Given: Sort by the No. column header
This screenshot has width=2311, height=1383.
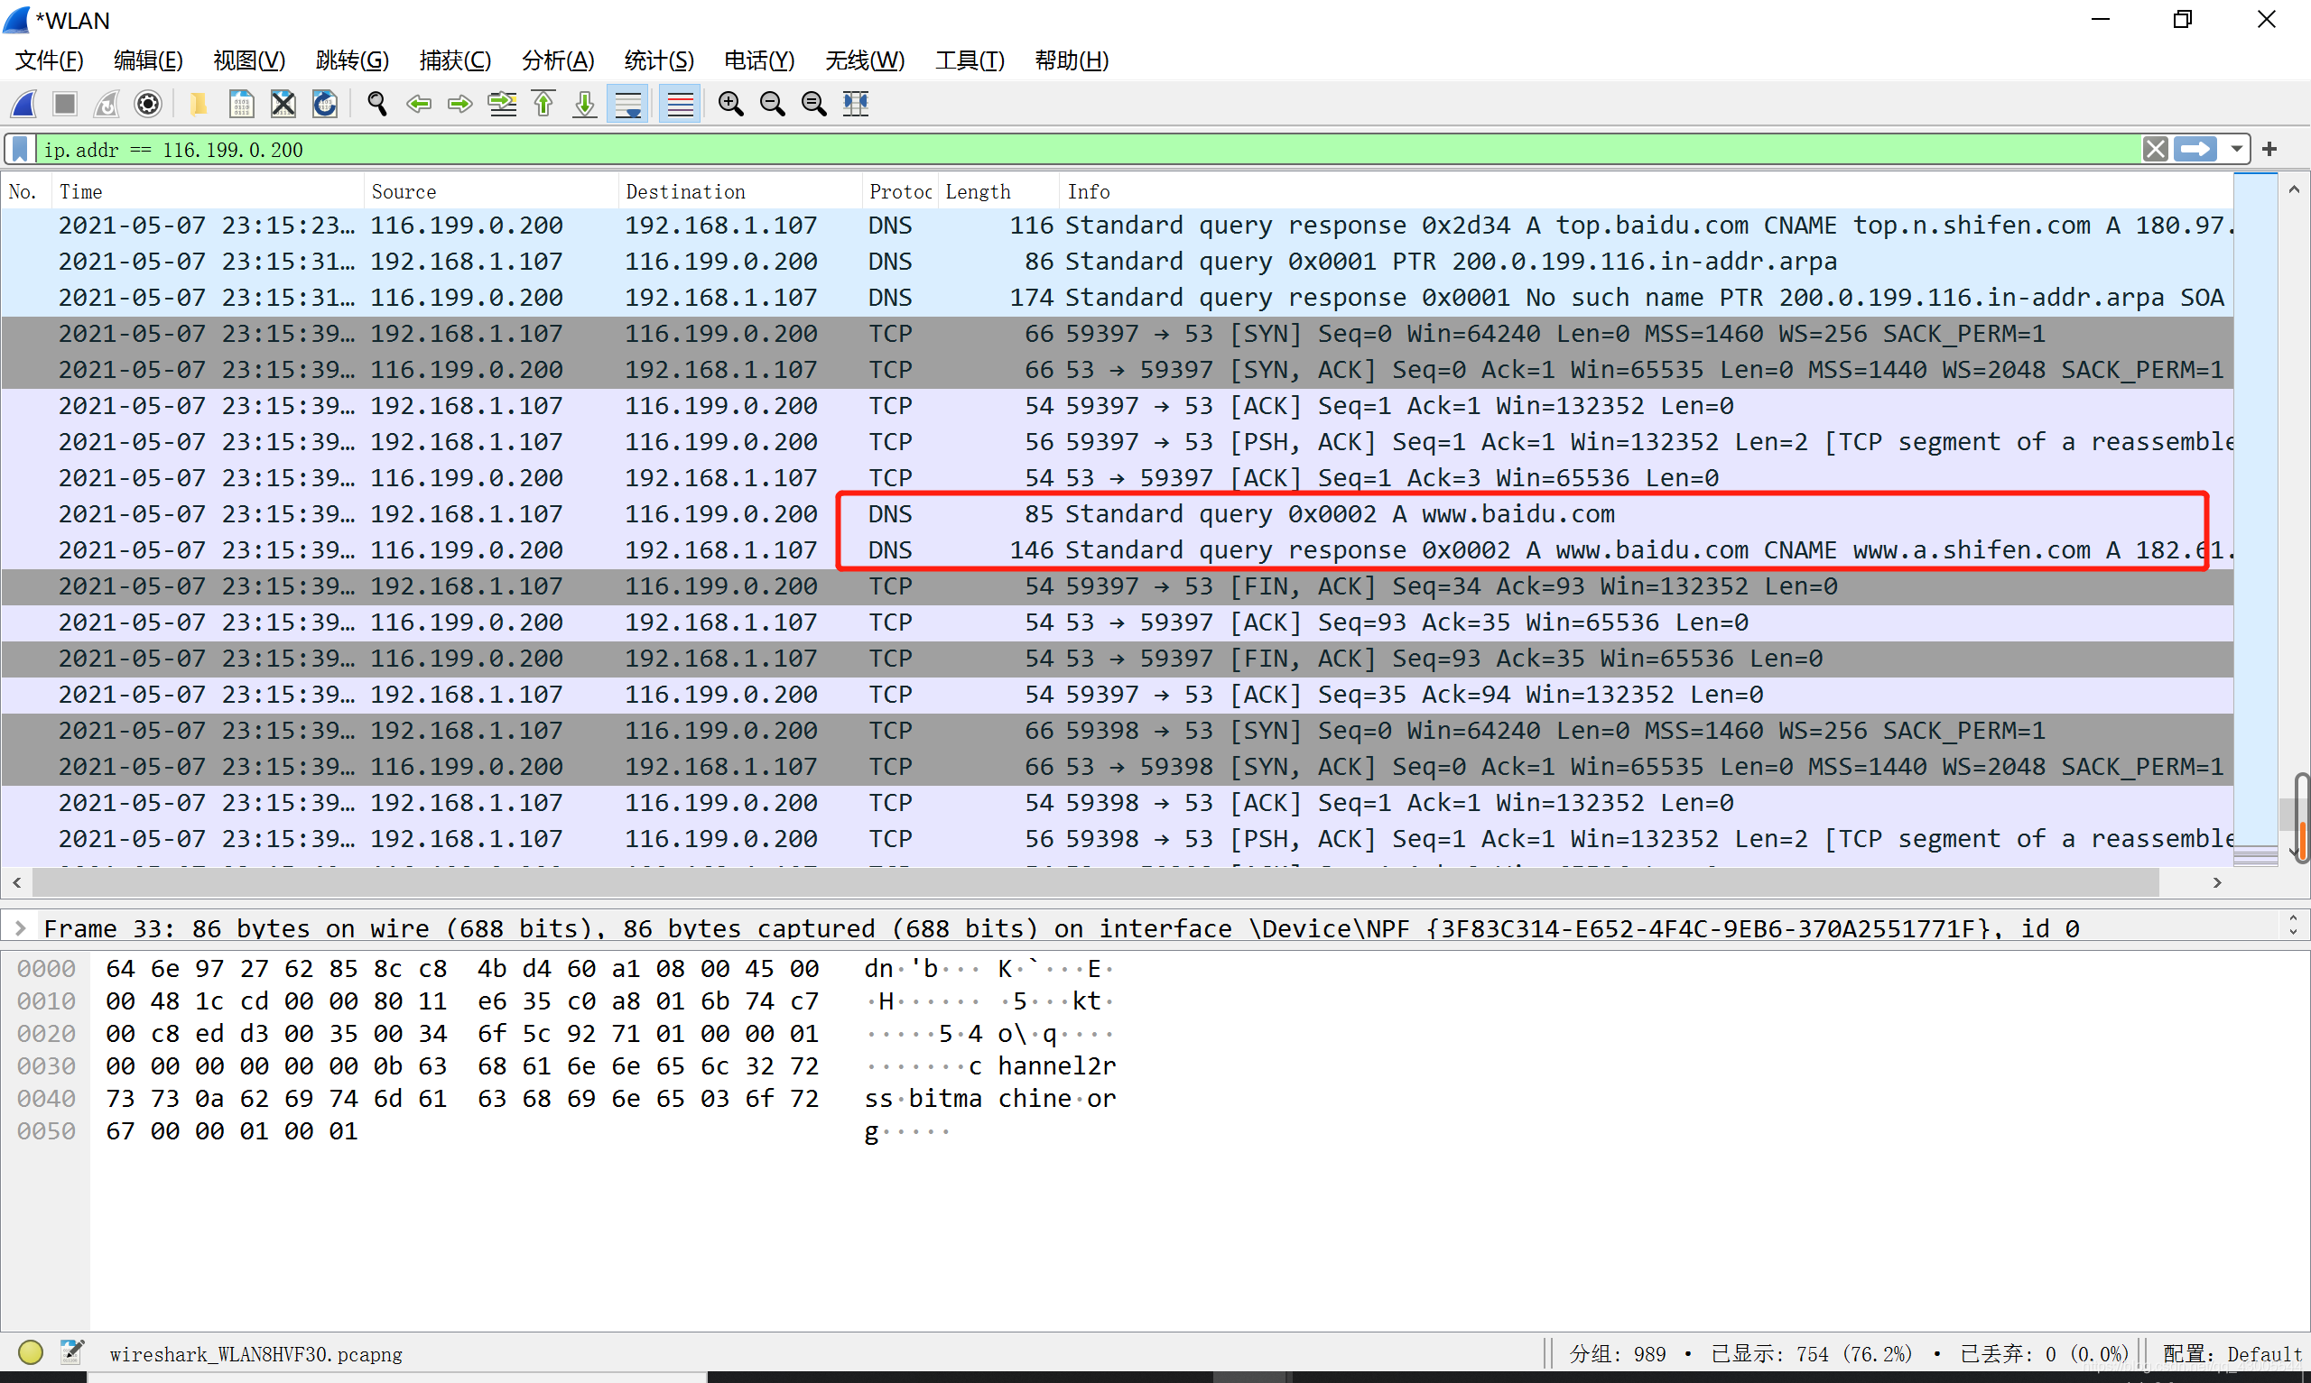Looking at the screenshot, I should point(26,191).
